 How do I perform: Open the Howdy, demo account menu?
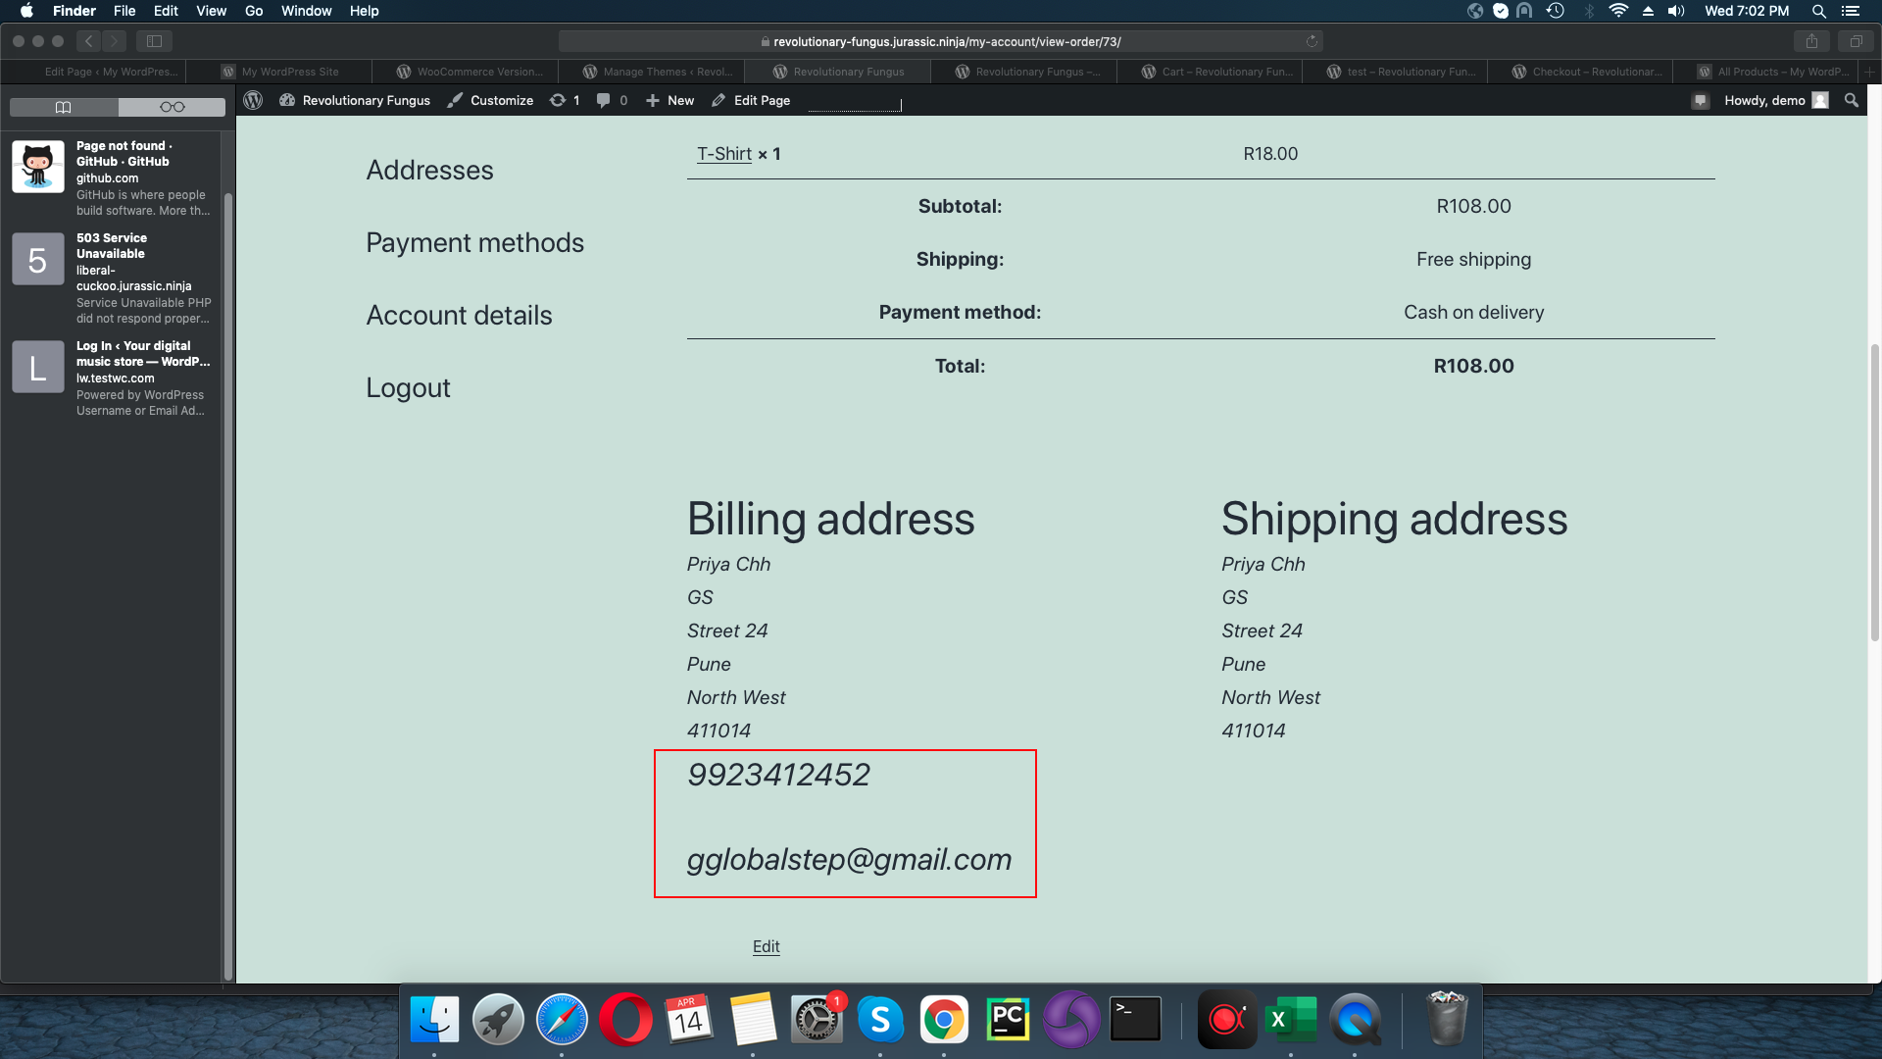[x=1764, y=100]
